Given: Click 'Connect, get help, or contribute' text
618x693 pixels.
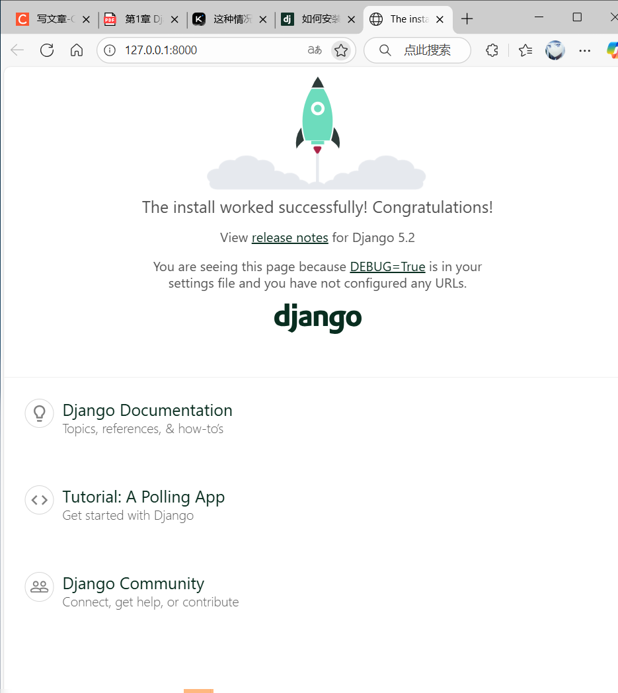Looking at the screenshot, I should click(x=151, y=602).
